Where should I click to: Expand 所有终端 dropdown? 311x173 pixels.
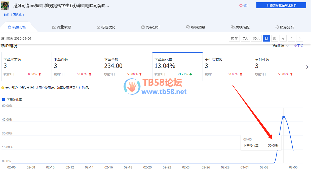(280, 46)
